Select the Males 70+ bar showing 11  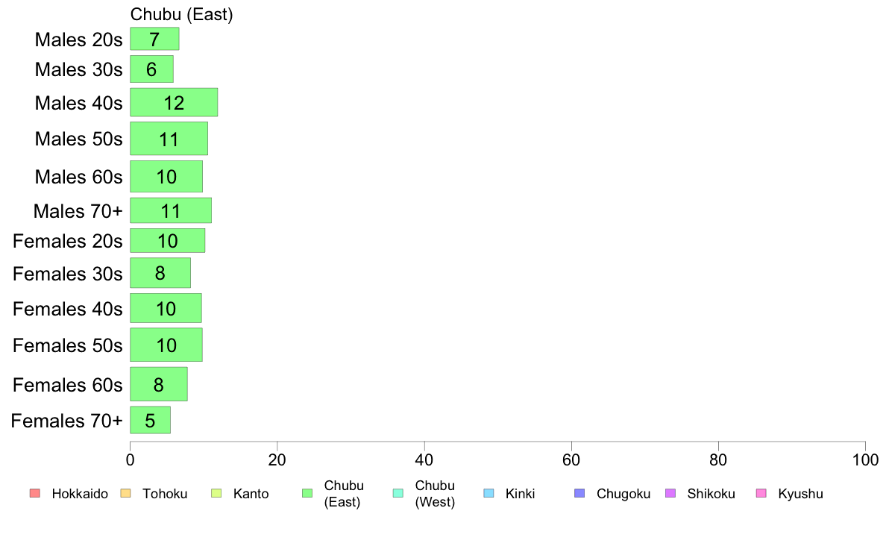[172, 210]
